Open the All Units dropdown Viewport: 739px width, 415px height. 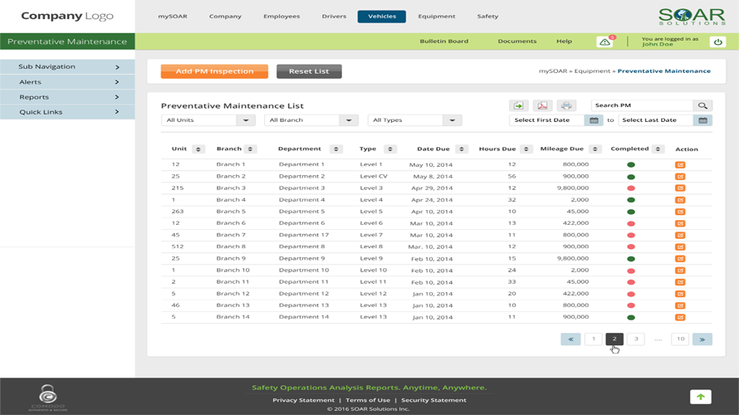click(245, 120)
